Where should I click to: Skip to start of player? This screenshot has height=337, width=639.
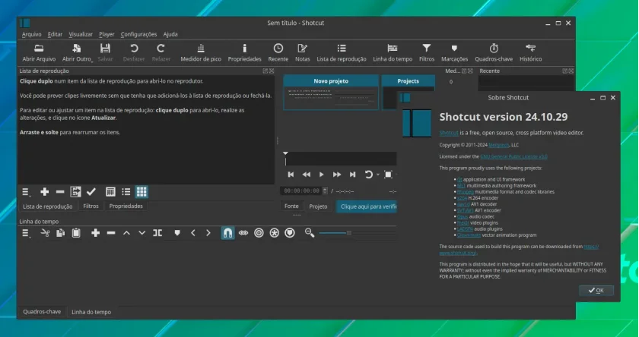pyautogui.click(x=291, y=175)
